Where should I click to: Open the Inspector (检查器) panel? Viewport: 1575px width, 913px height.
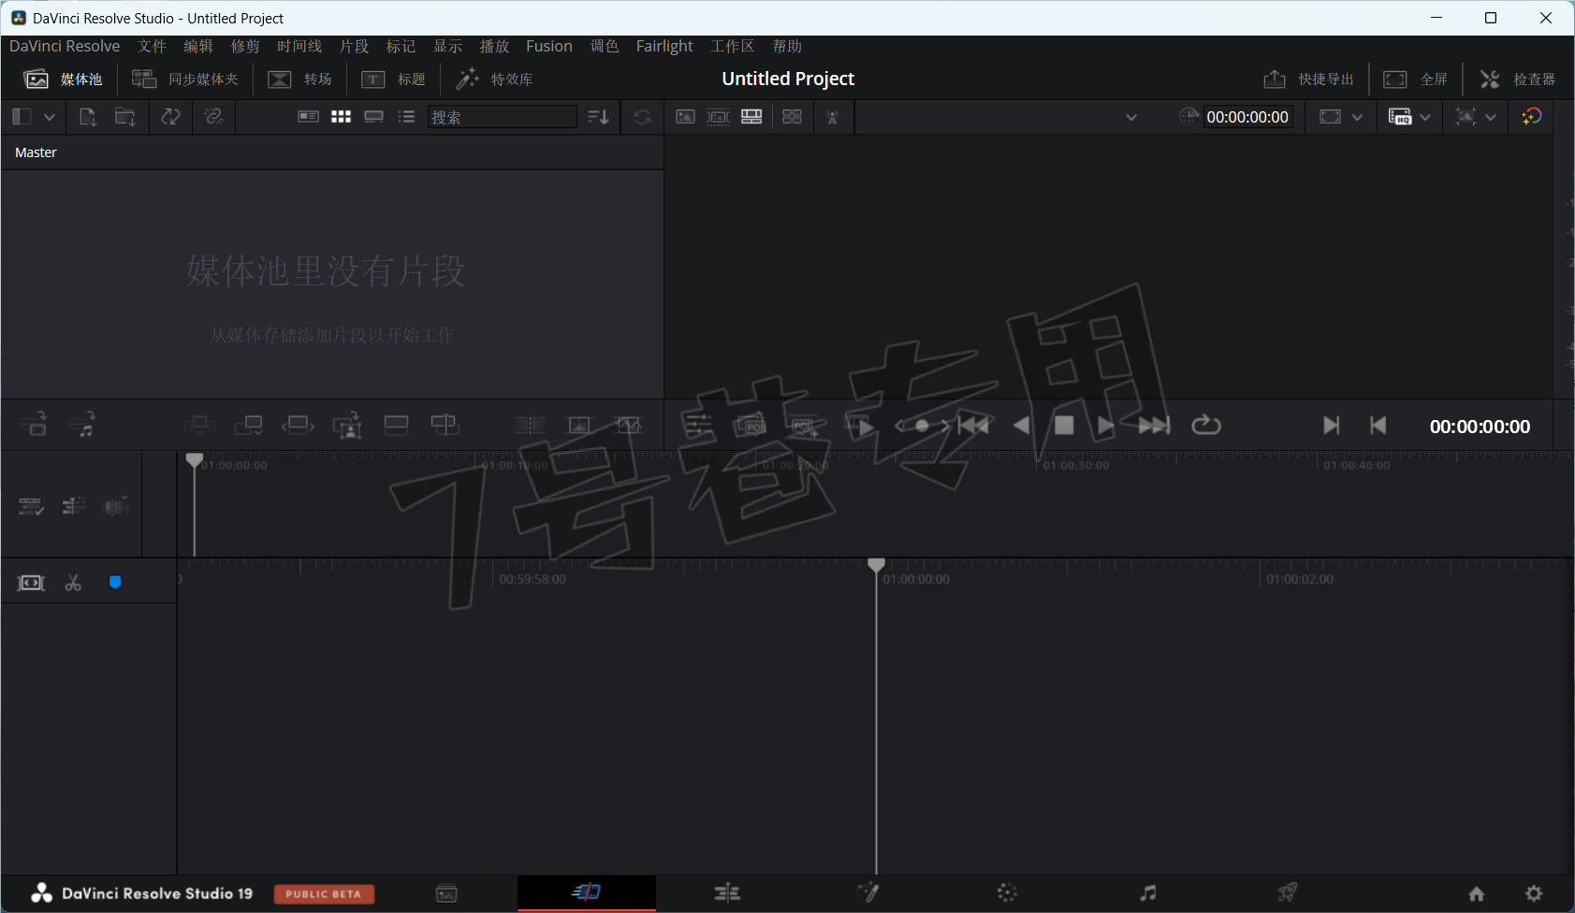[1517, 80]
